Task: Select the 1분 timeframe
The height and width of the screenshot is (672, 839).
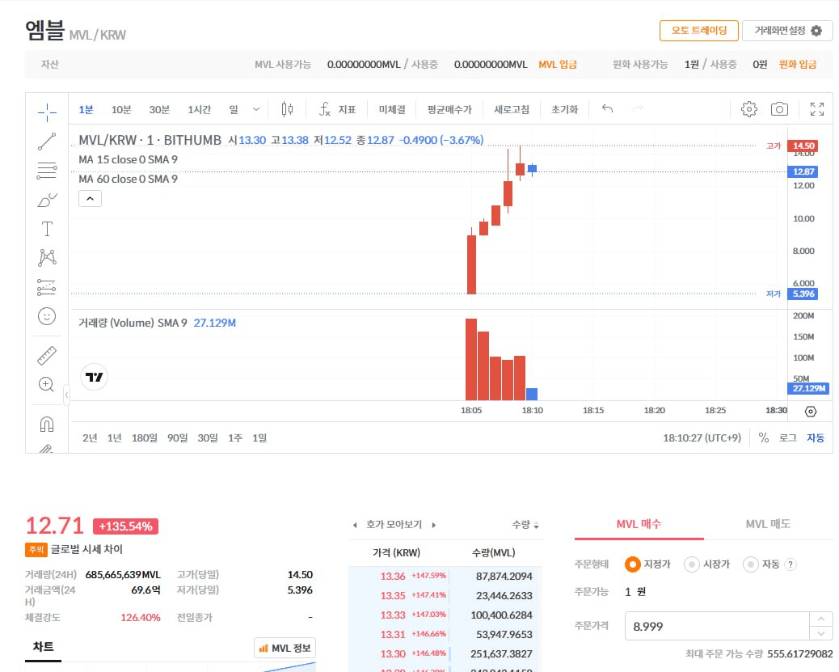Action: [86, 109]
